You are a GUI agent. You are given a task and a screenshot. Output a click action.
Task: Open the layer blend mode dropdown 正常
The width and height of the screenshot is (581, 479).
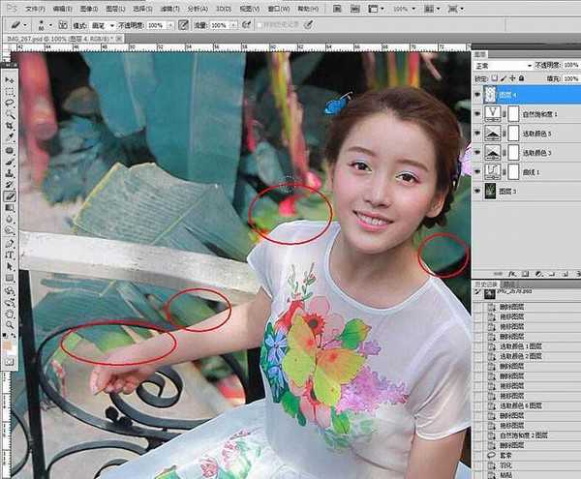point(502,65)
